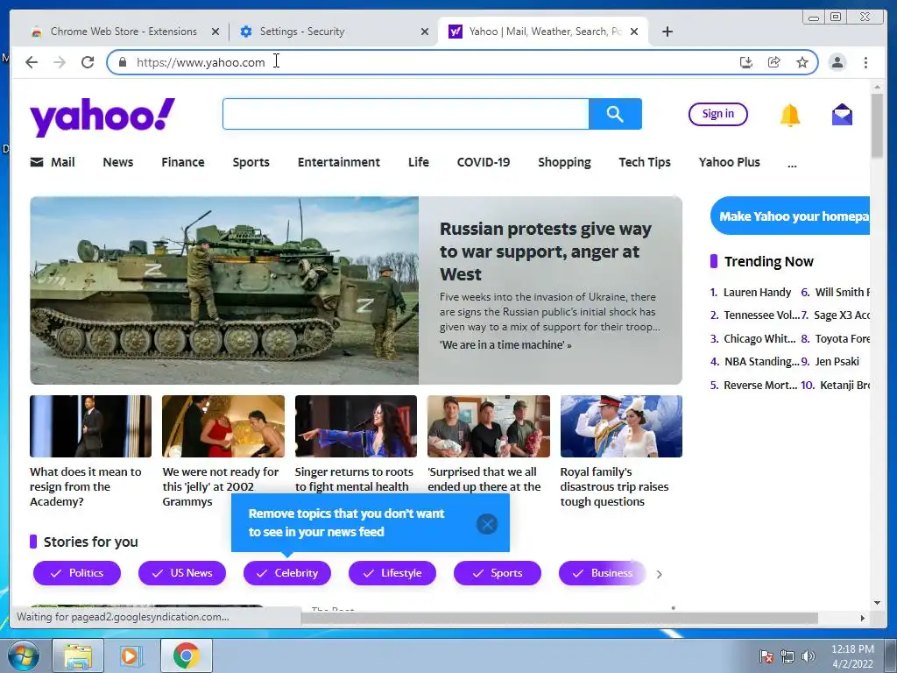The height and width of the screenshot is (673, 897).
Task: Click the browser forward arrow
Action: click(x=60, y=62)
